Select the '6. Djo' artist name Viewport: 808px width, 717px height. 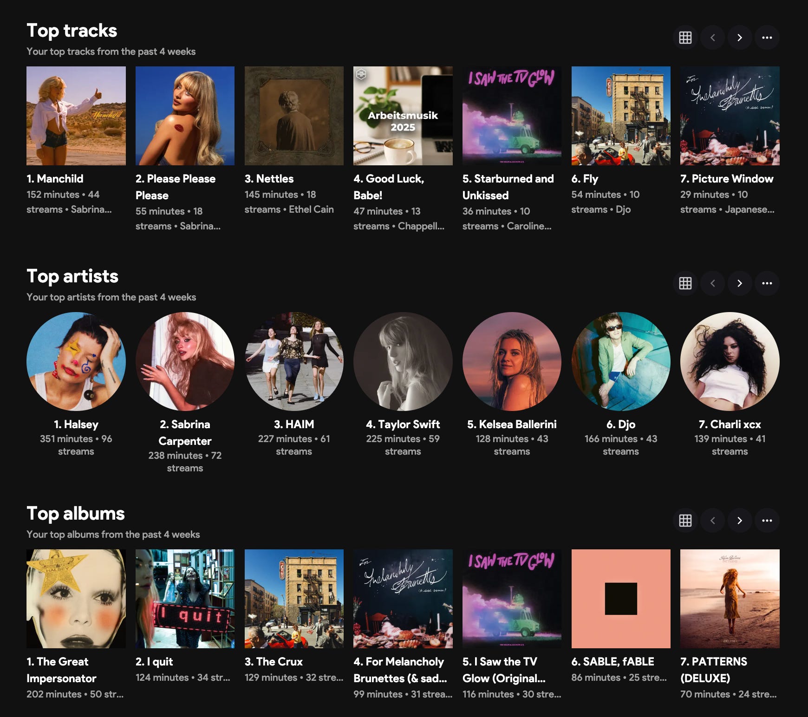click(621, 424)
